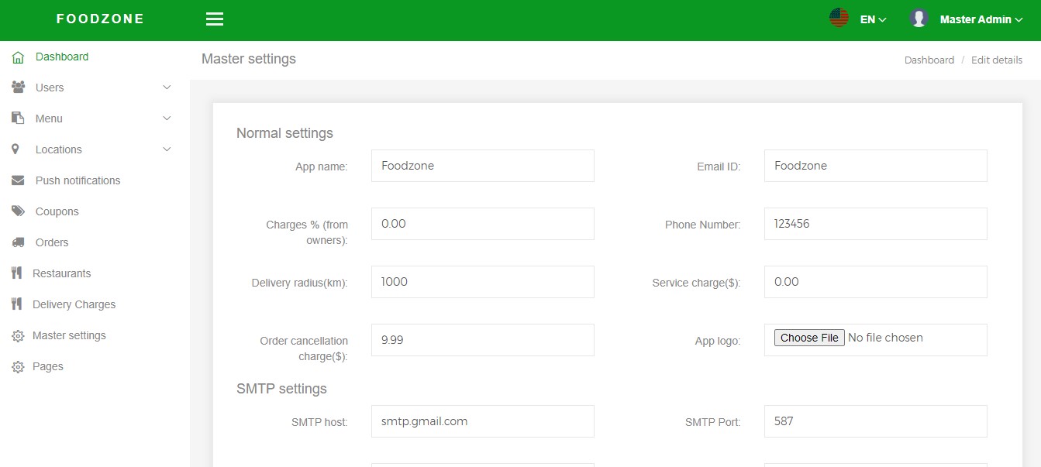Expand the Users submenu chevron
Screen dimensions: 1041x467
tap(167, 88)
